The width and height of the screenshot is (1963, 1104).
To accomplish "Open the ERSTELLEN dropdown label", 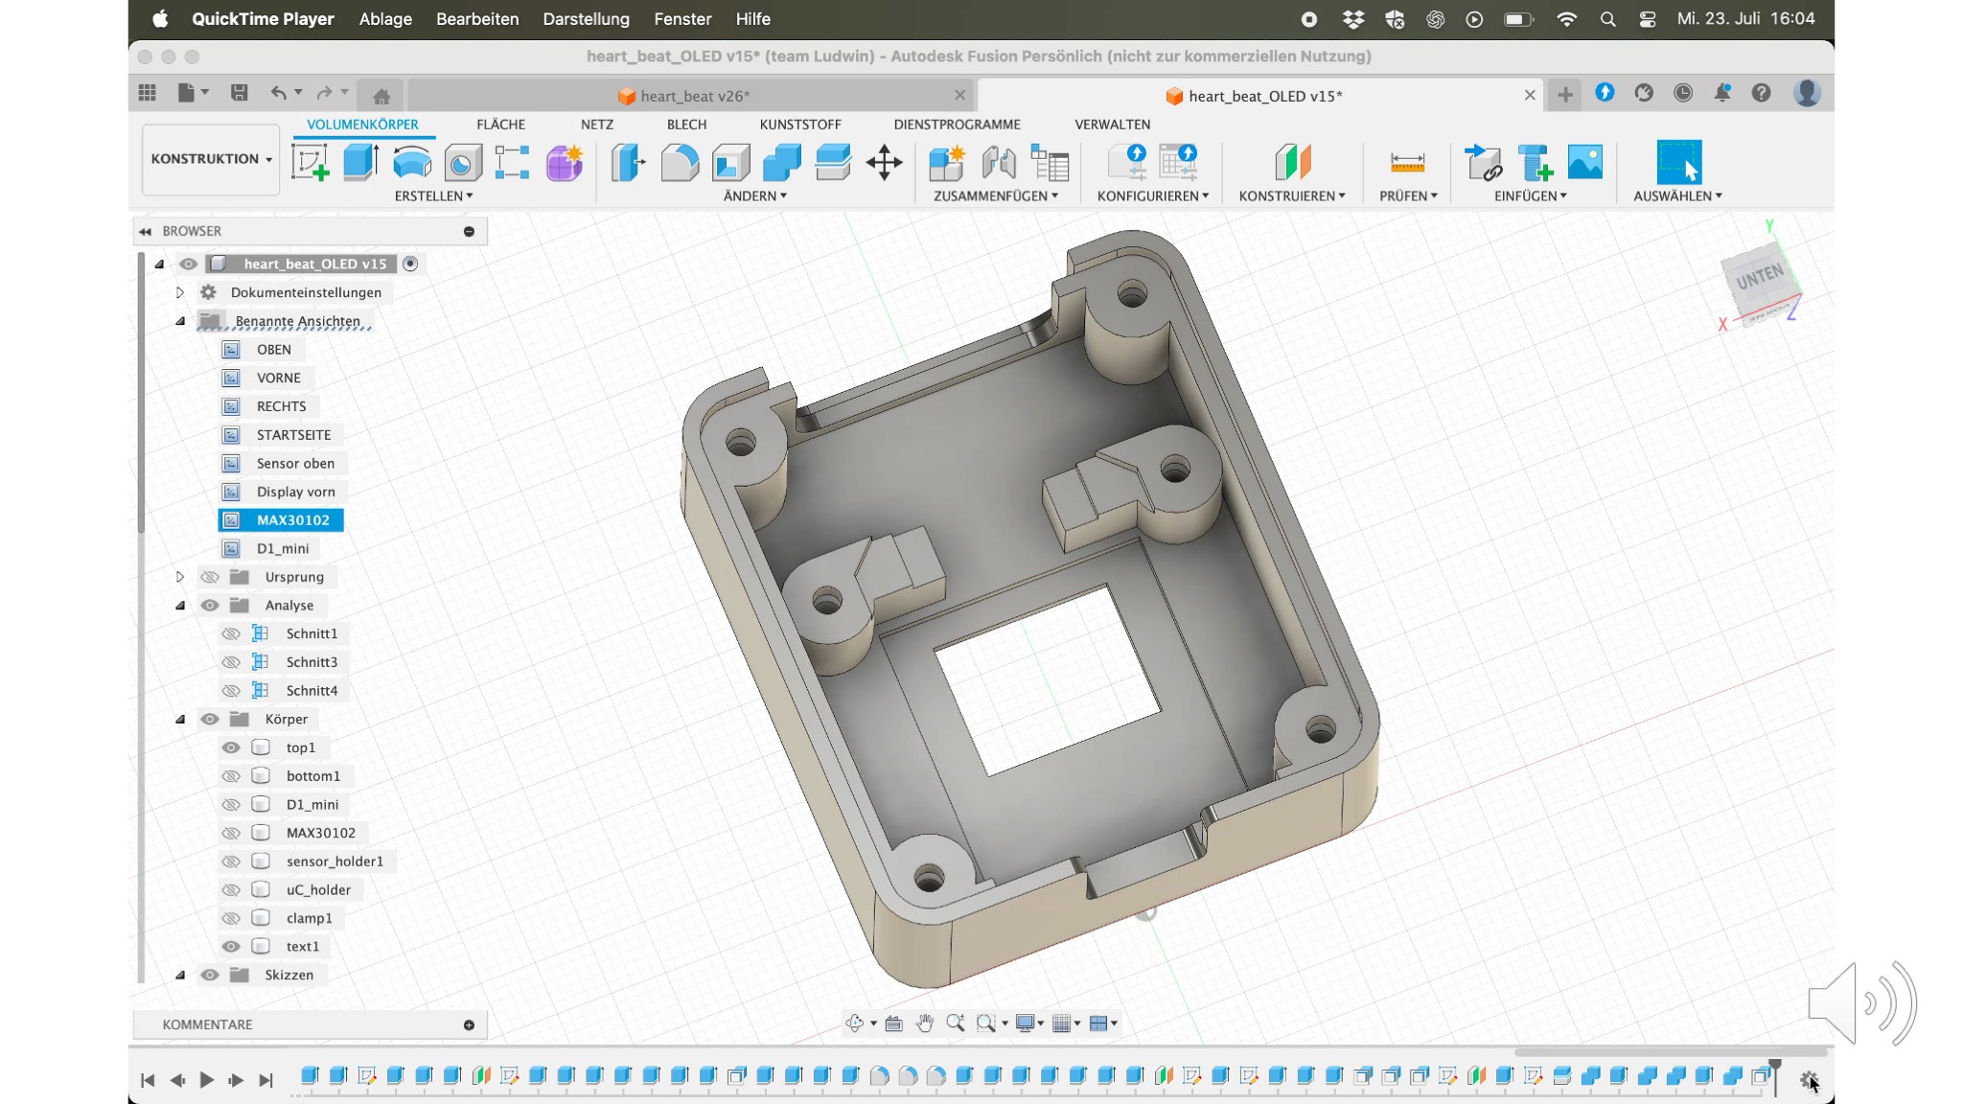I will point(433,195).
